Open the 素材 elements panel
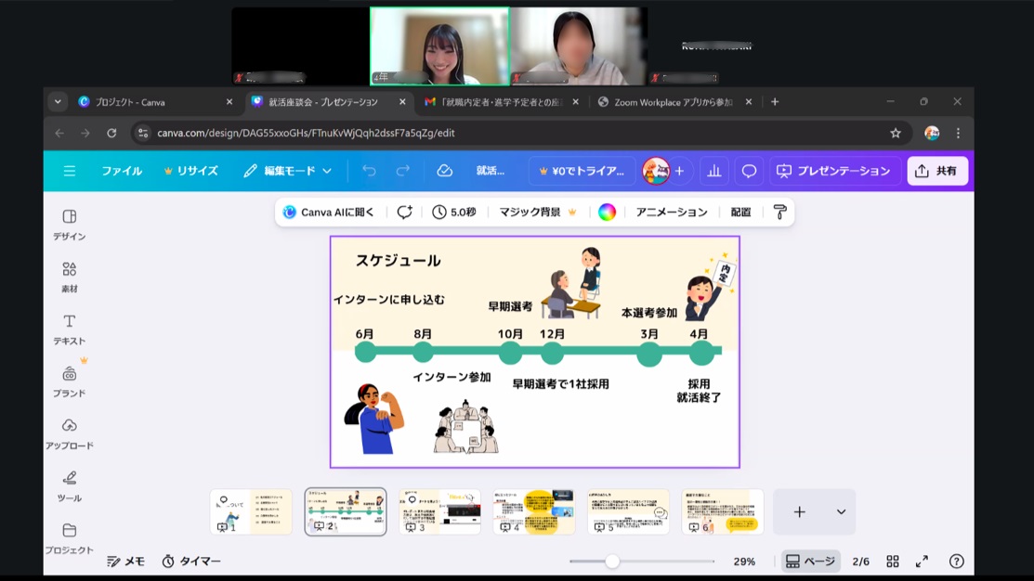Viewport: 1034px width, 581px height. click(x=69, y=276)
